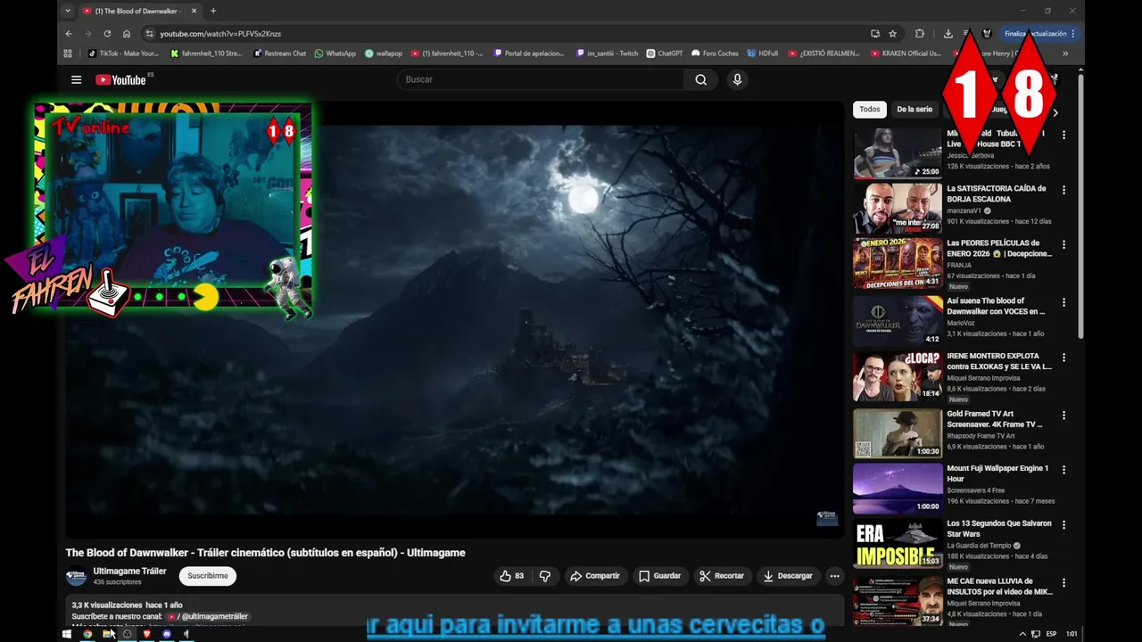Show hidden system tray icons chevron
Screen dimensions: 1142x642
click(x=1022, y=634)
